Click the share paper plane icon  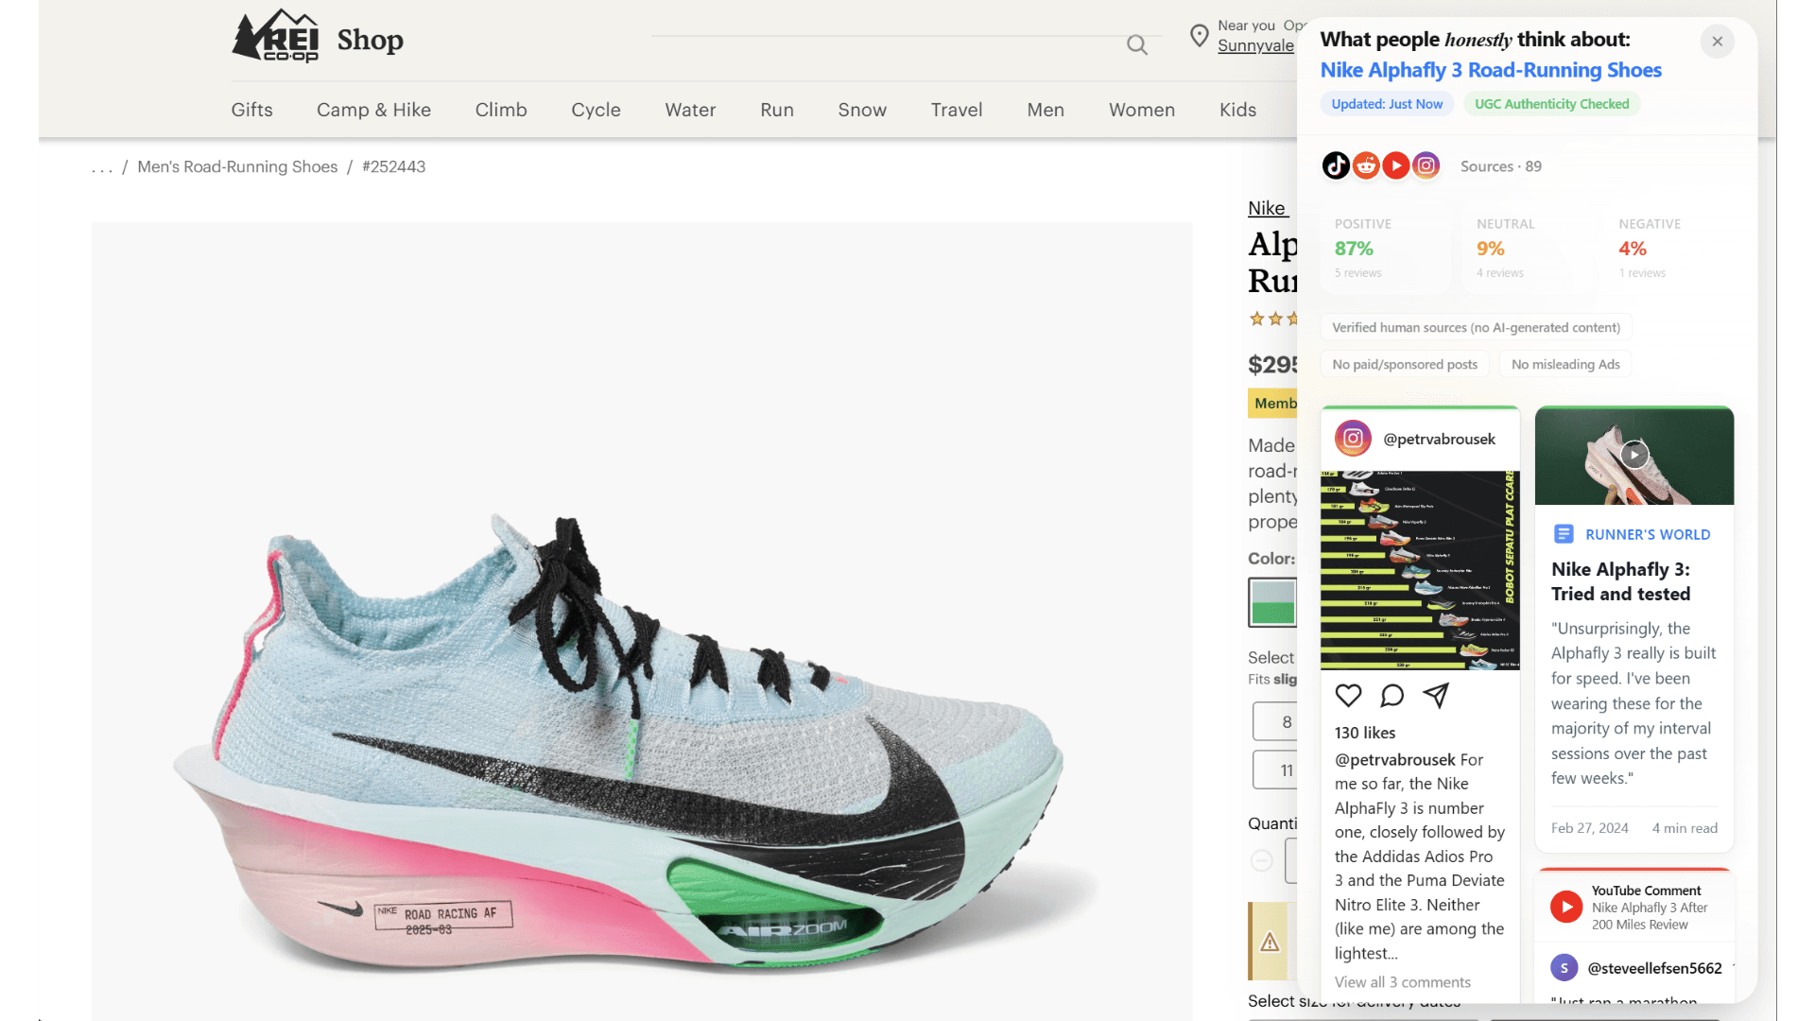[x=1436, y=696]
